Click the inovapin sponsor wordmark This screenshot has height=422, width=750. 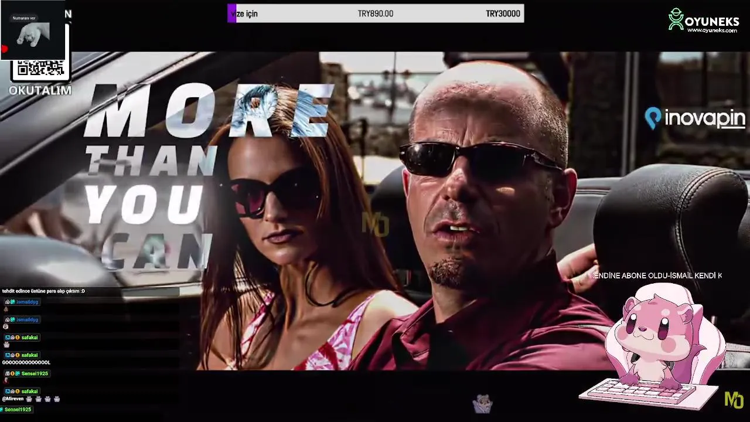705,118
